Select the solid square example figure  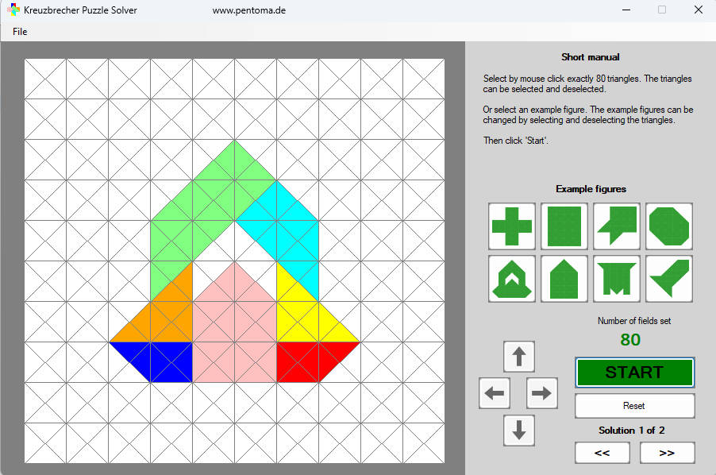pyautogui.click(x=564, y=226)
